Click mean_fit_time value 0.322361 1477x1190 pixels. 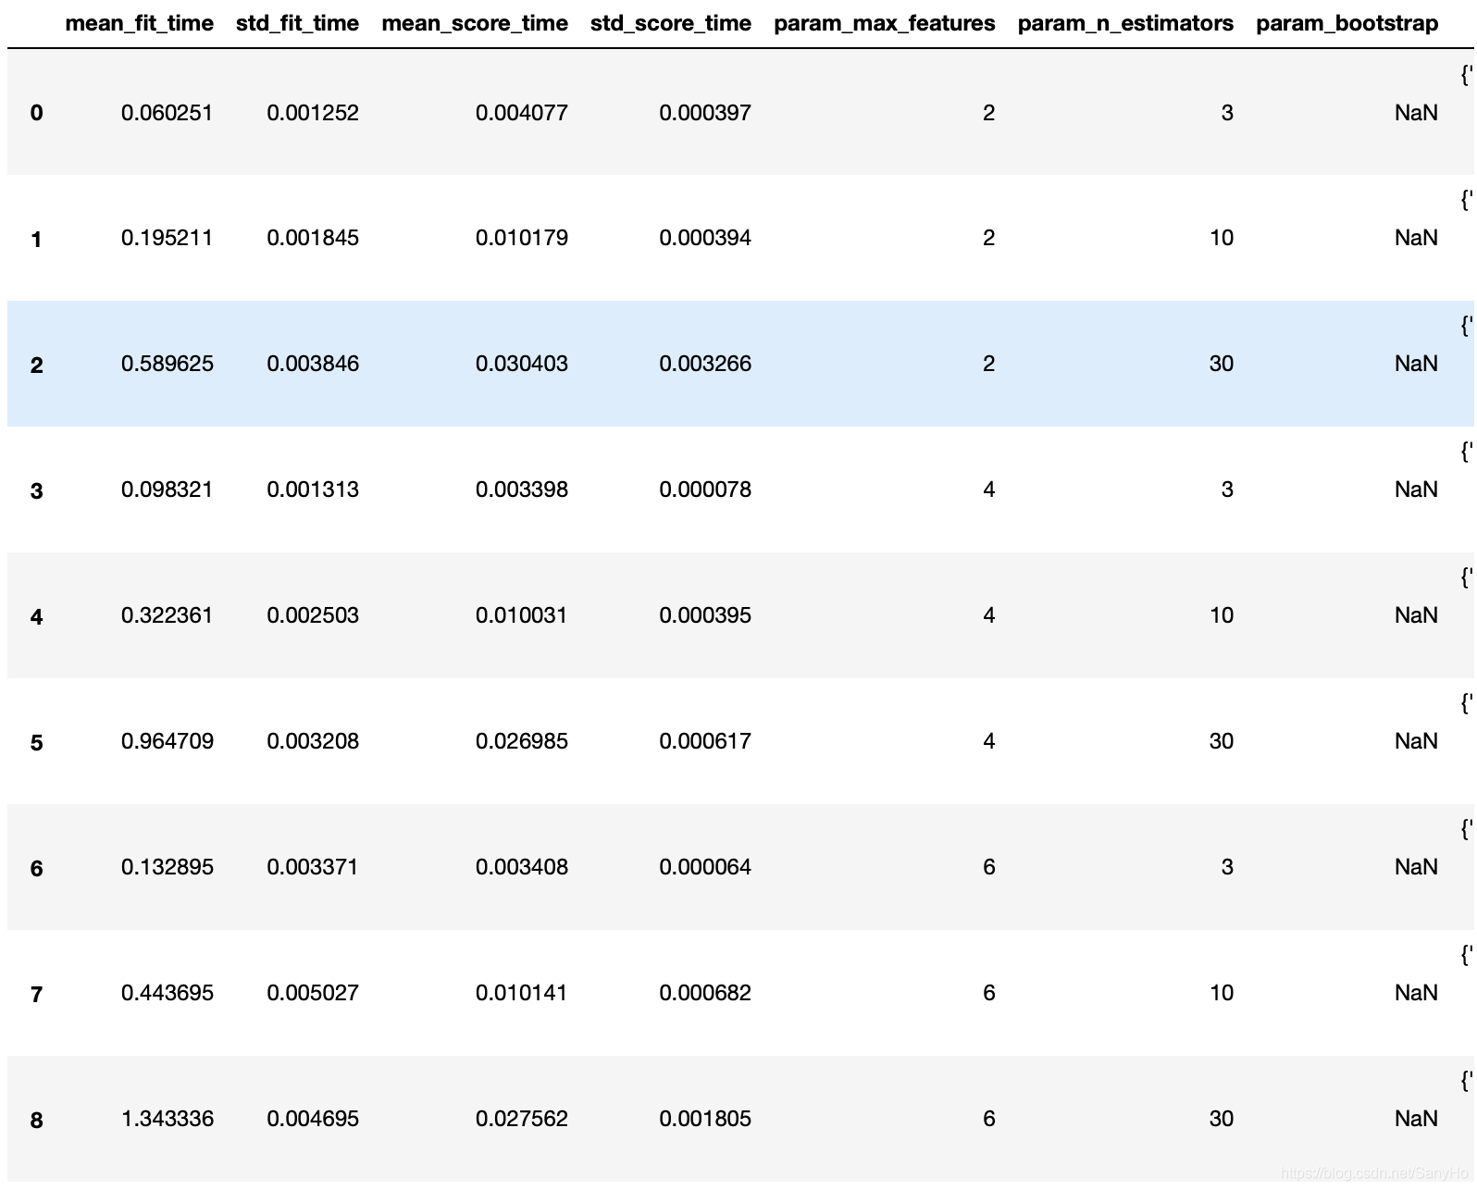168,615
